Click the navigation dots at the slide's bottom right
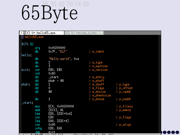180x135 pixels. click(x=169, y=132)
